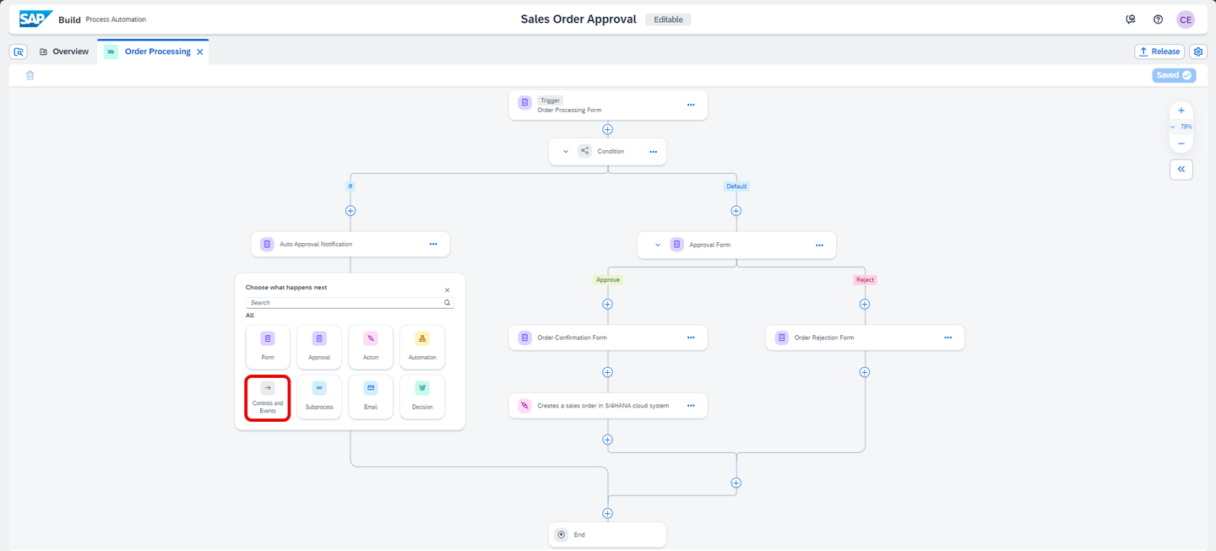Close the Choose what happens next popup

pyautogui.click(x=448, y=290)
